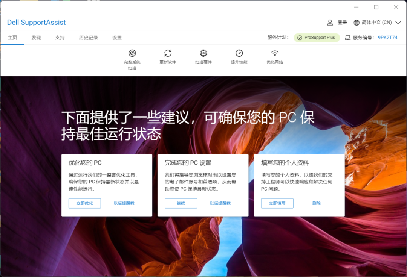Viewport: 407px width, 277px height.
Task: Maximize the SupportAssist window
Action: [x=376, y=7]
